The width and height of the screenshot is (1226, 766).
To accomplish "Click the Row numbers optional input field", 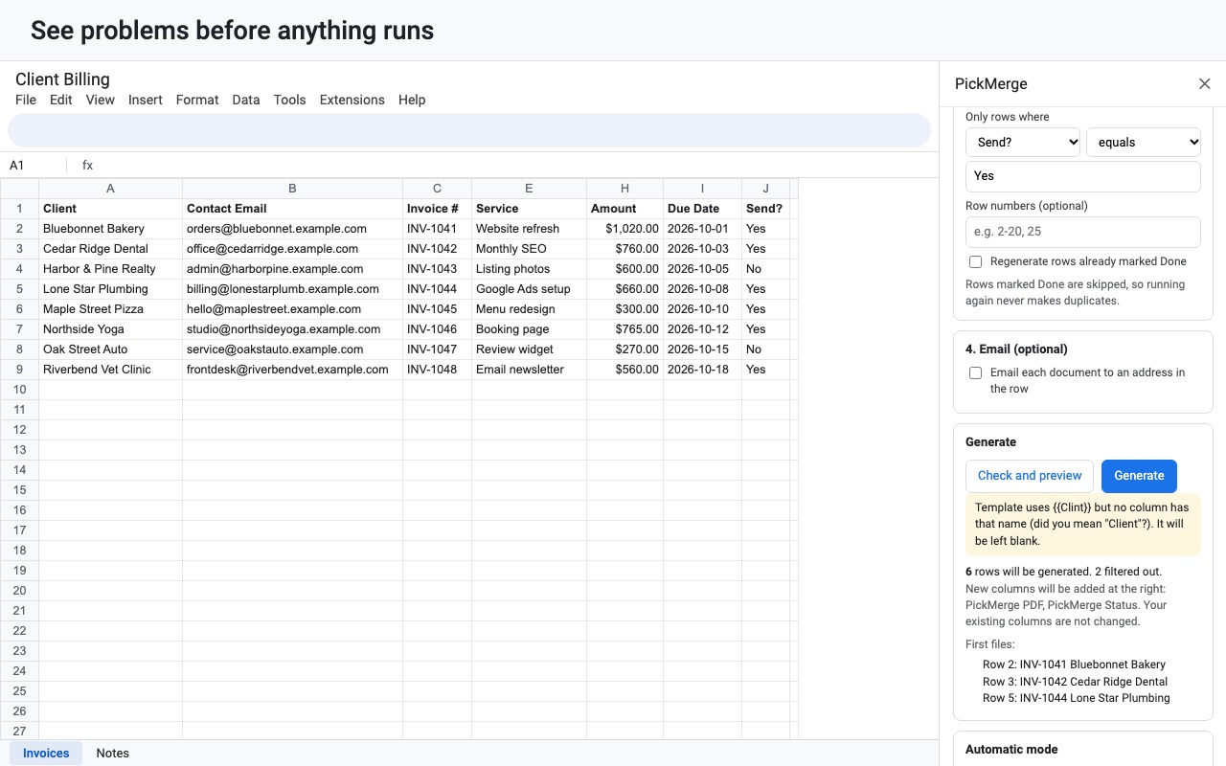I will [1083, 232].
